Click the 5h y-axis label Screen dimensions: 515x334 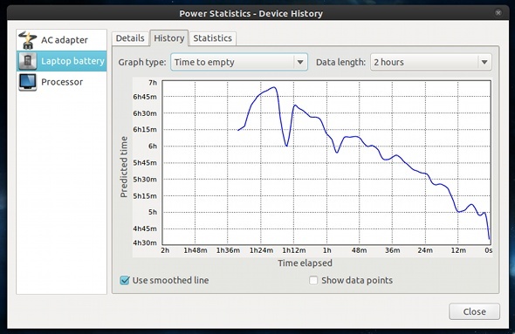153,212
